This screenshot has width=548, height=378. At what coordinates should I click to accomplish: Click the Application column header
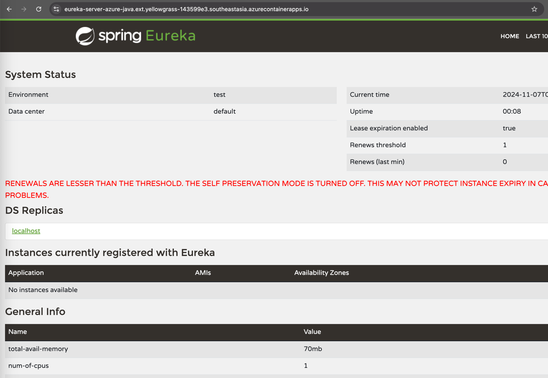point(26,273)
